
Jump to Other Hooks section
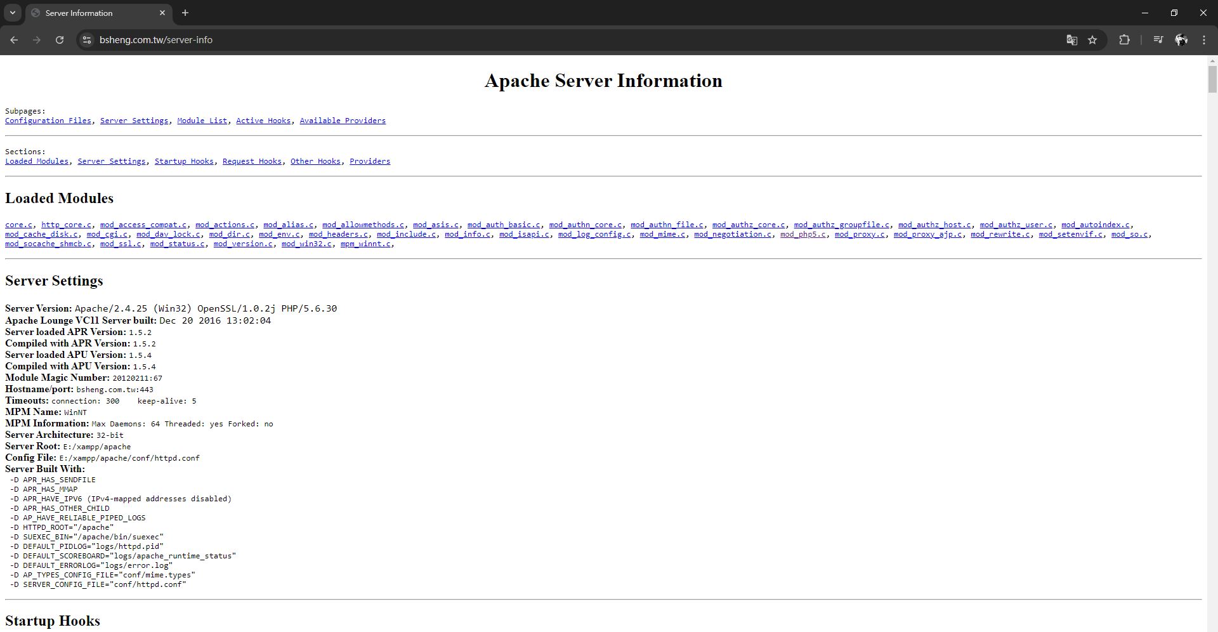(x=315, y=161)
